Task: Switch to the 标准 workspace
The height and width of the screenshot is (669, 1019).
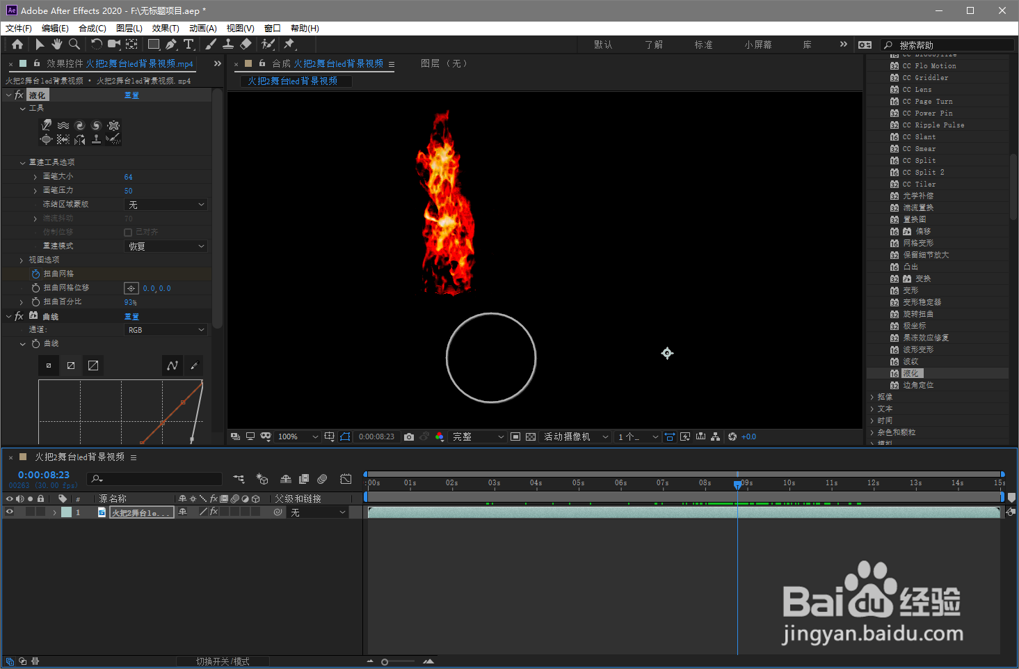Action: click(x=703, y=45)
